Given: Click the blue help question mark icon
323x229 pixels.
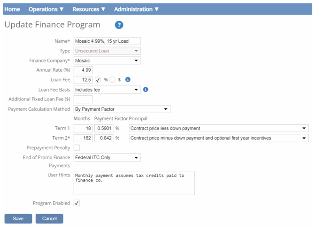Looking at the screenshot, I should point(119,25).
